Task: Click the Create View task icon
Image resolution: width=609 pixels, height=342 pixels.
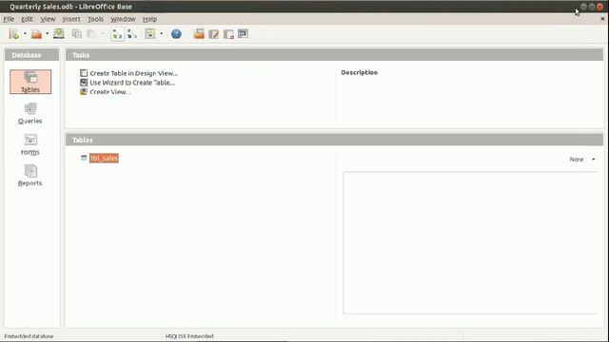Action: coord(84,91)
